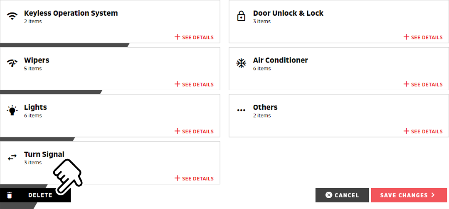Click the Others three-dot icon
This screenshot has width=449, height=209.
tap(241, 110)
